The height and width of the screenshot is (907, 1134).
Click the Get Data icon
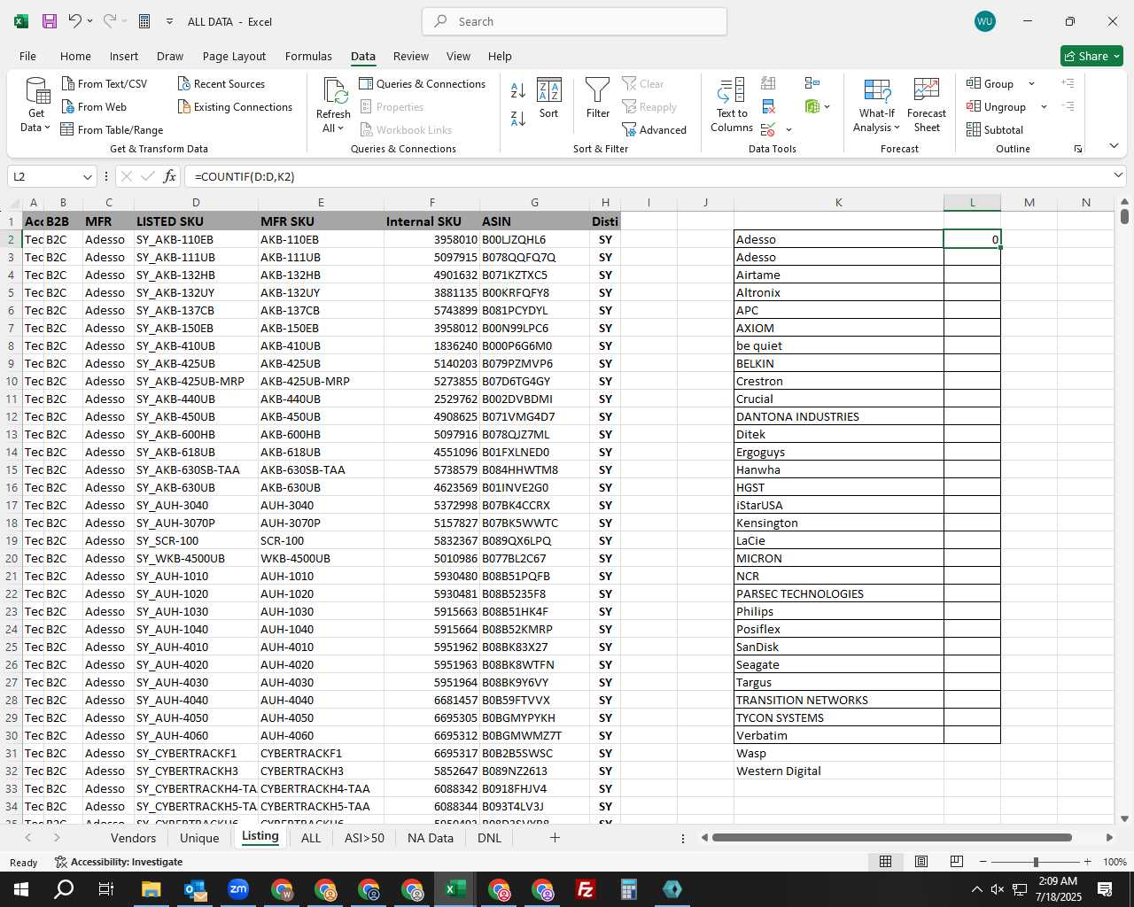click(x=36, y=91)
